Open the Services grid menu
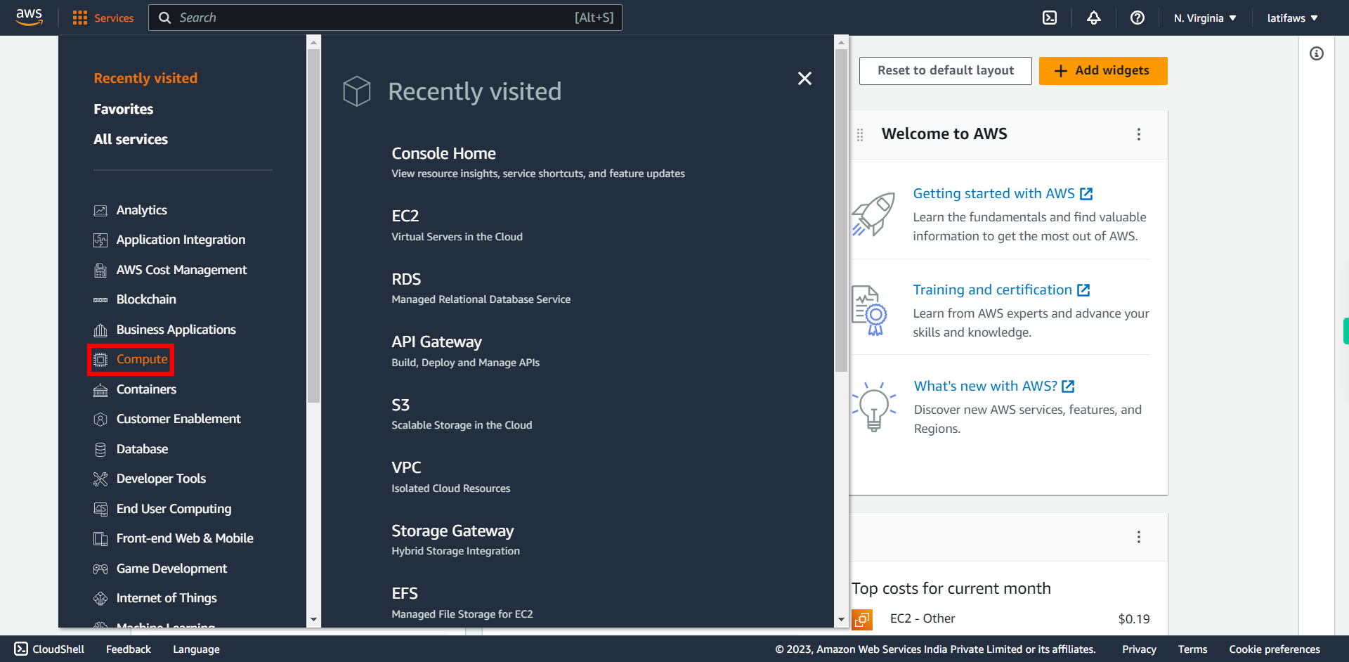Image resolution: width=1349 pixels, height=662 pixels. tap(103, 18)
